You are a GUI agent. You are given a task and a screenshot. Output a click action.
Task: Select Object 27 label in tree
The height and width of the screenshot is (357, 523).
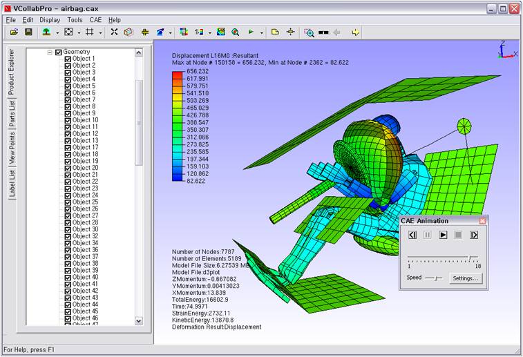pos(86,215)
